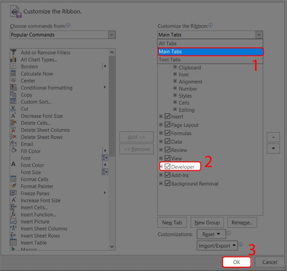This screenshot has width=287, height=271.
Task: Enable the Developer tab checkbox
Action: pos(167,166)
